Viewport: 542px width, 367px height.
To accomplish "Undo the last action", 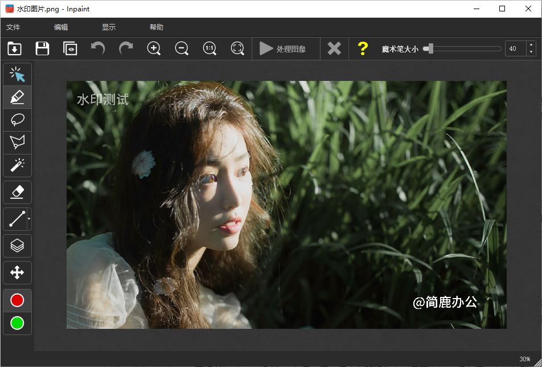I will 97,48.
